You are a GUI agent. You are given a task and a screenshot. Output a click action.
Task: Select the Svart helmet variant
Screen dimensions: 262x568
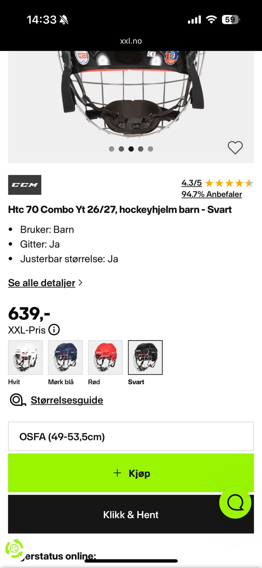coord(145,357)
